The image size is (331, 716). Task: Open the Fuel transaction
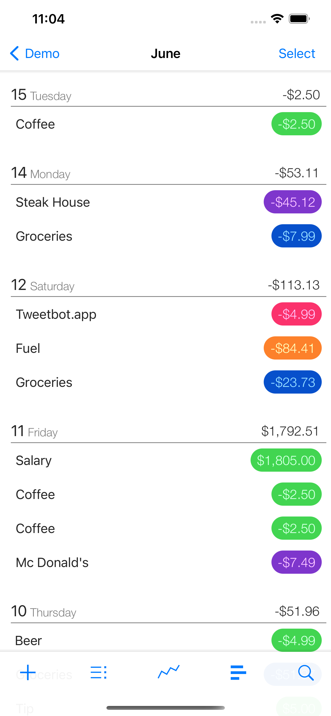(x=28, y=348)
